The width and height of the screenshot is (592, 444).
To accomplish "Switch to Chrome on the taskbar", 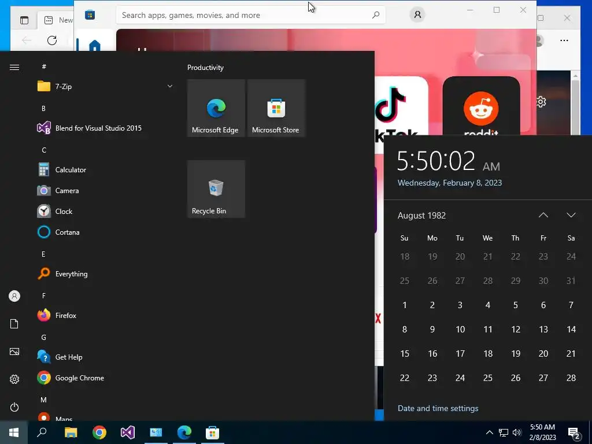I will click(99, 432).
